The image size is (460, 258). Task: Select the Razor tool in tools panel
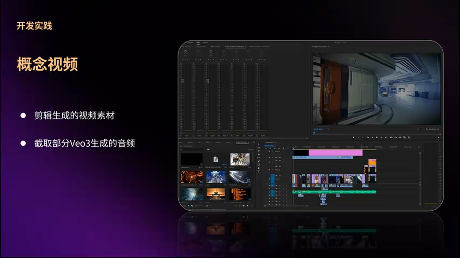(x=259, y=154)
